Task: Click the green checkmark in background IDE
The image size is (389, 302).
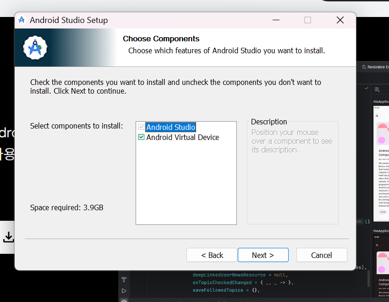Action: click(367, 88)
